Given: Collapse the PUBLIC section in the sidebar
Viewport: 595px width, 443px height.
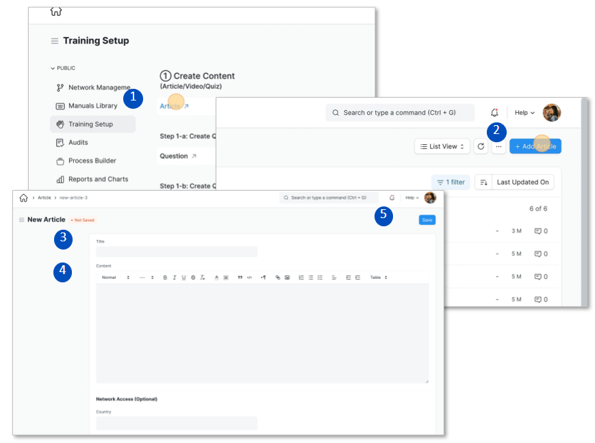Looking at the screenshot, I should tap(53, 68).
